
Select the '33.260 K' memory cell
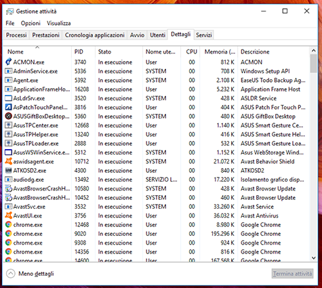[x=224, y=207]
